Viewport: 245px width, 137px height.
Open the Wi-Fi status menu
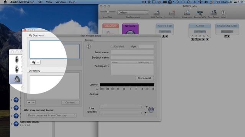[x=200, y=2]
